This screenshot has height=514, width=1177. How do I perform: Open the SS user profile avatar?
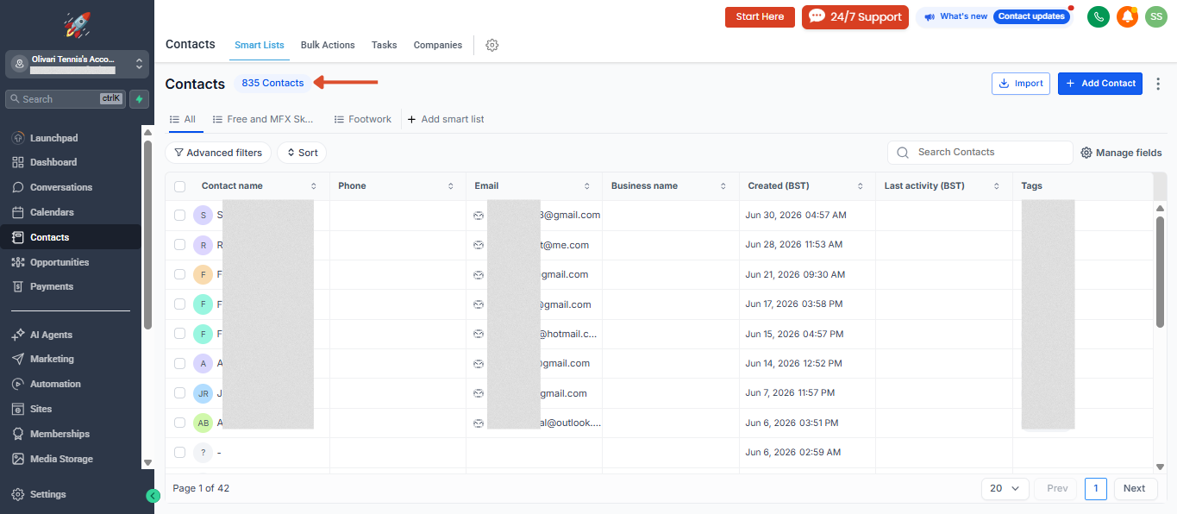pos(1156,16)
